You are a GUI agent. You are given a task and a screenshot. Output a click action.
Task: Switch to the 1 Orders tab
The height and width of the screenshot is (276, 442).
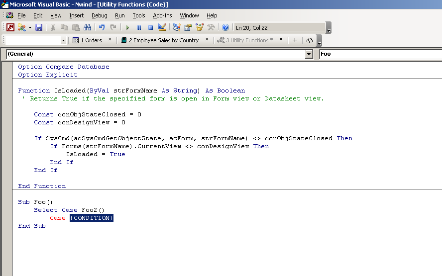coord(88,40)
